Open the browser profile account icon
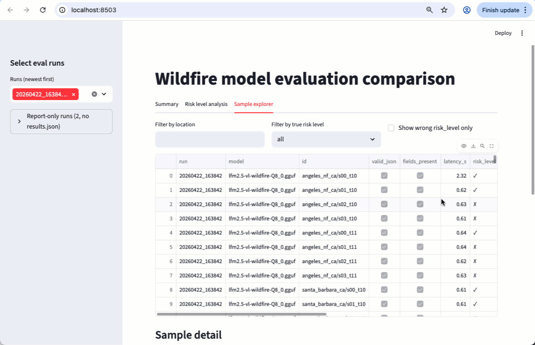The height and width of the screenshot is (345, 535). coord(467,10)
